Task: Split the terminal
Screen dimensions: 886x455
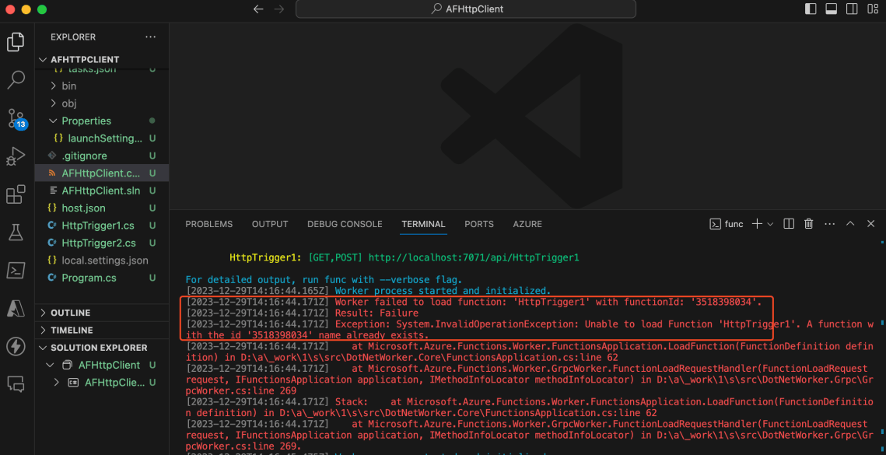Action: pos(789,224)
